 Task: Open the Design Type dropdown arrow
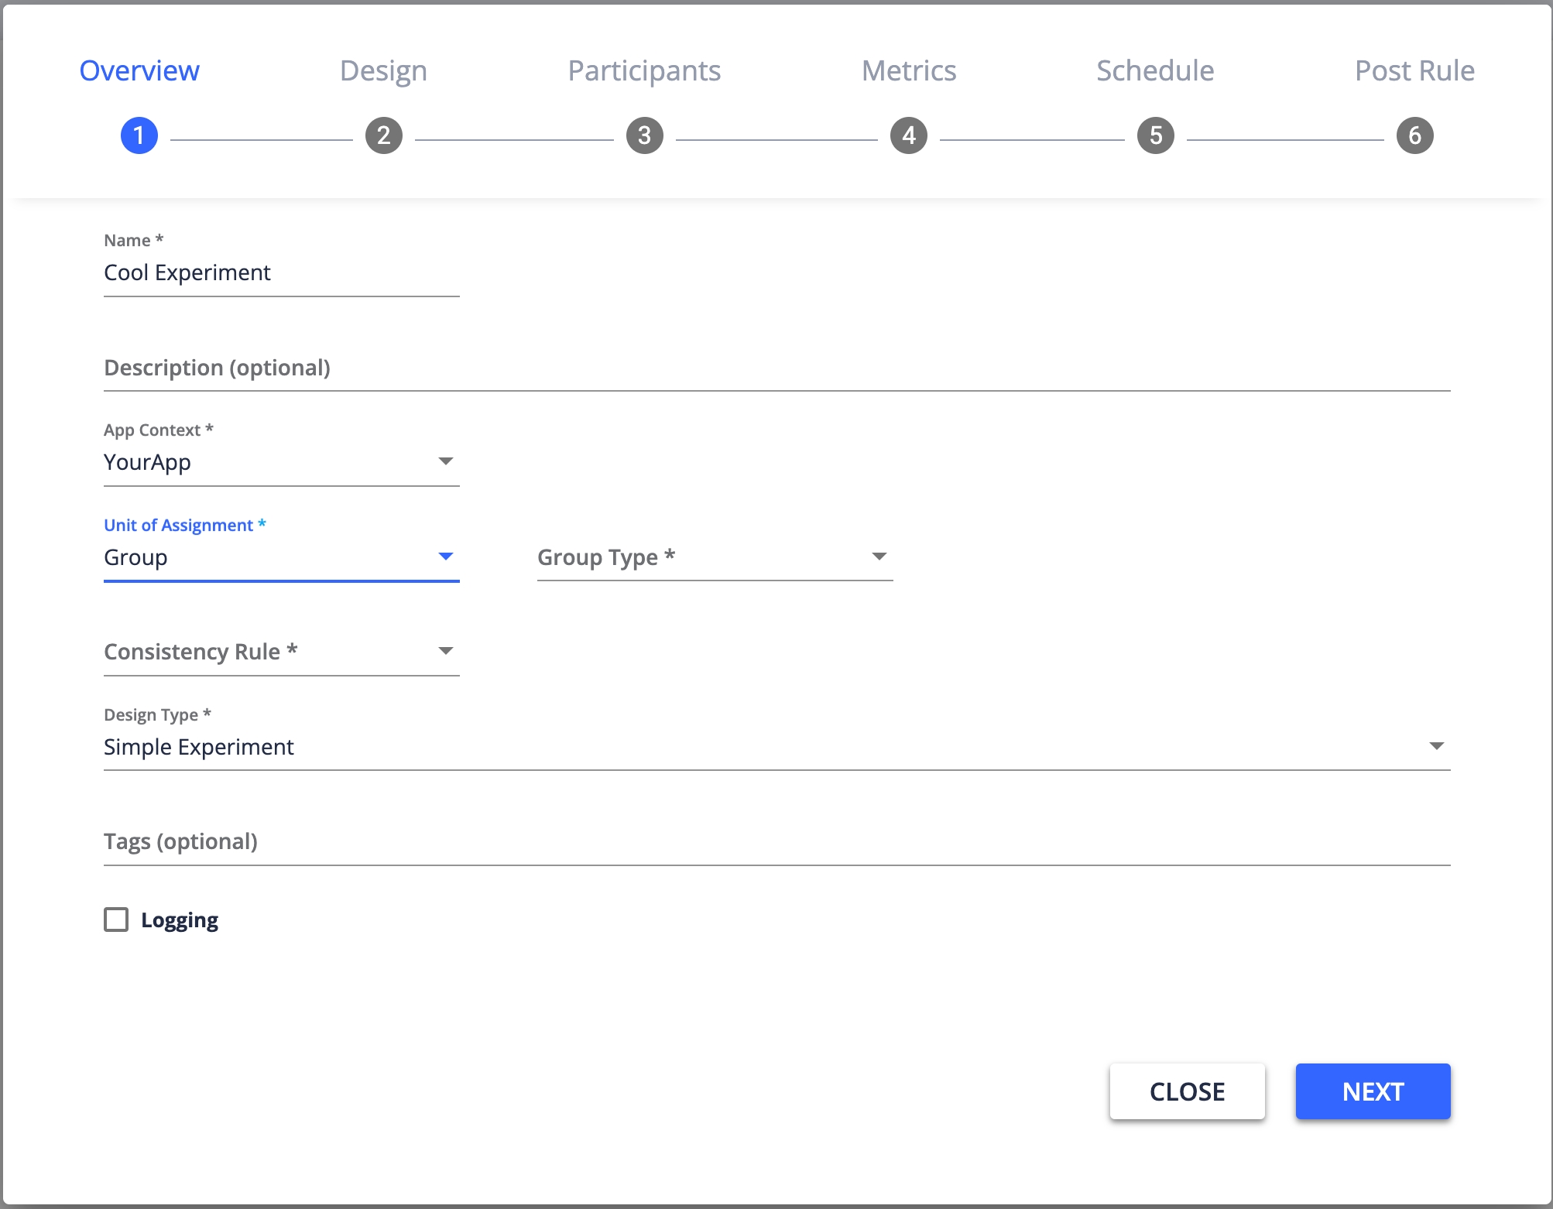point(1436,746)
